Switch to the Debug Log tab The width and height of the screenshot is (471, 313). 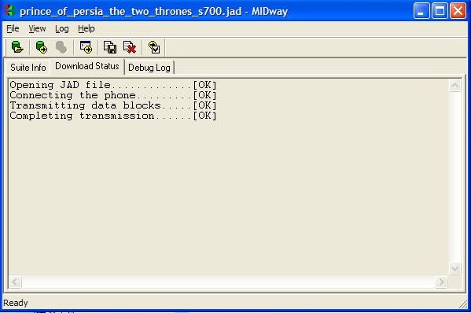point(149,68)
